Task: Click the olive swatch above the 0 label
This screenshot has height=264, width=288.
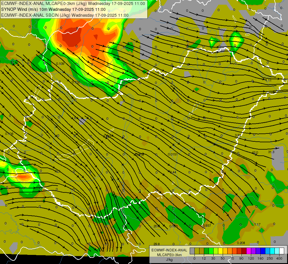Action: 197,251
